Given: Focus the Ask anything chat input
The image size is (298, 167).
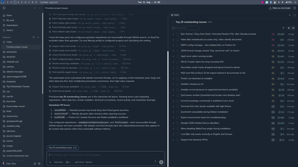Looking at the screenshot, I should tap(105, 155).
